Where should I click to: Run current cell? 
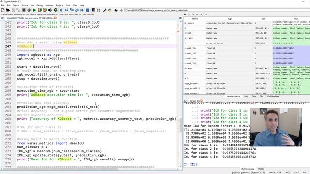(40, 10)
